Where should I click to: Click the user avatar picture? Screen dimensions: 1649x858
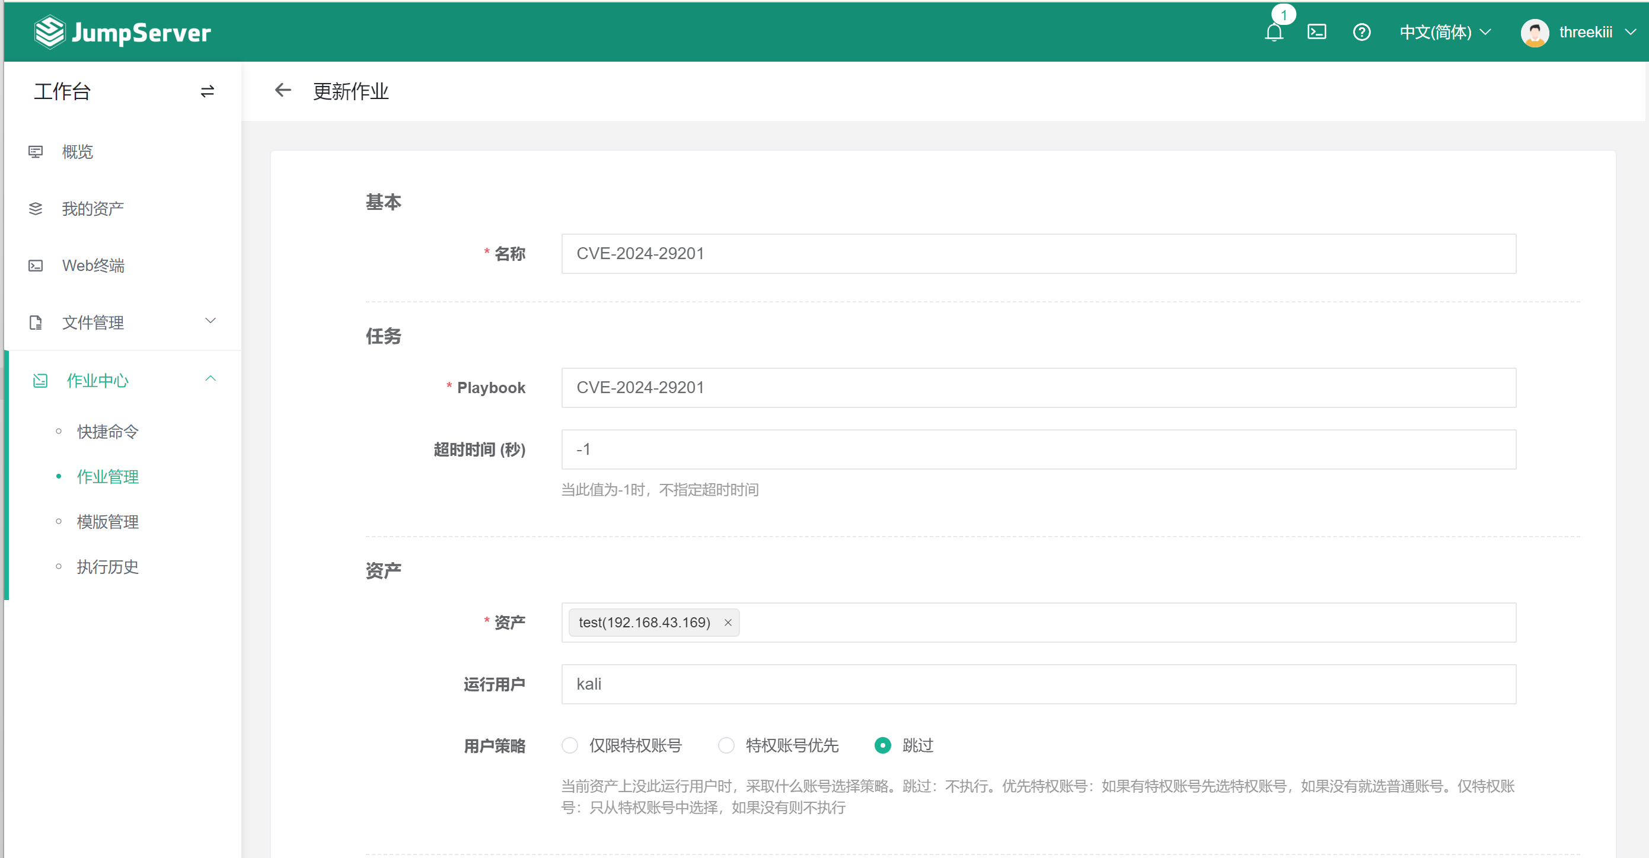[x=1535, y=32]
